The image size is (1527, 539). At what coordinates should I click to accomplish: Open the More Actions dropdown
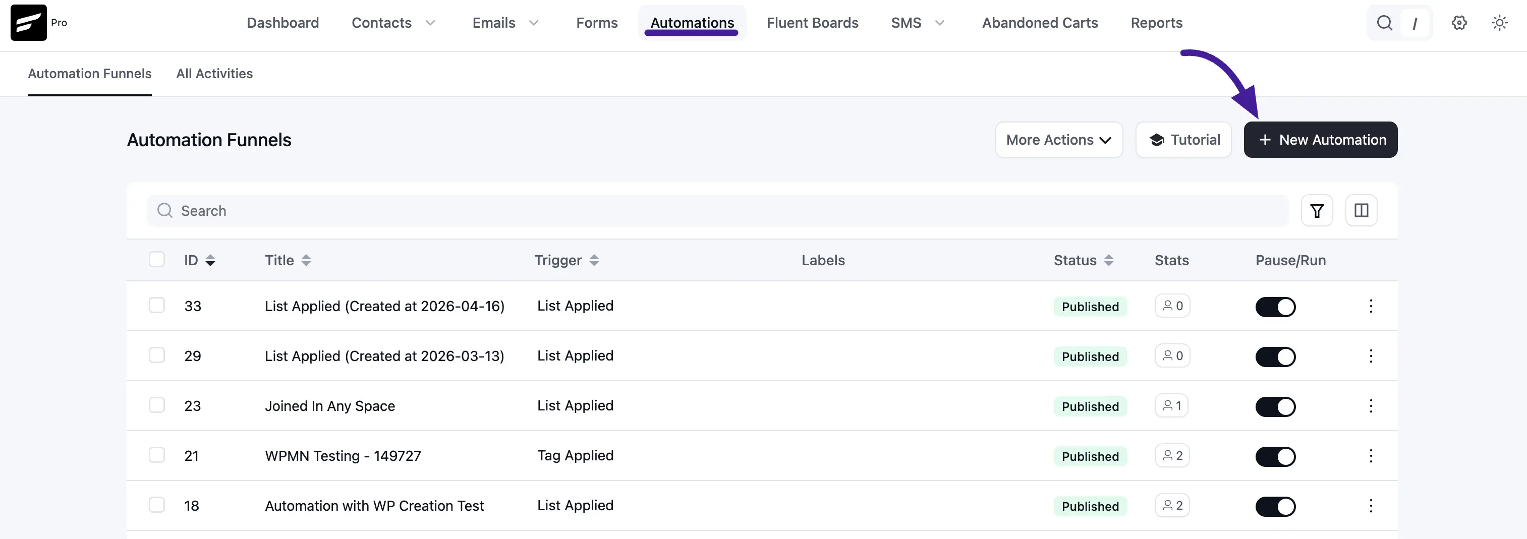1059,140
